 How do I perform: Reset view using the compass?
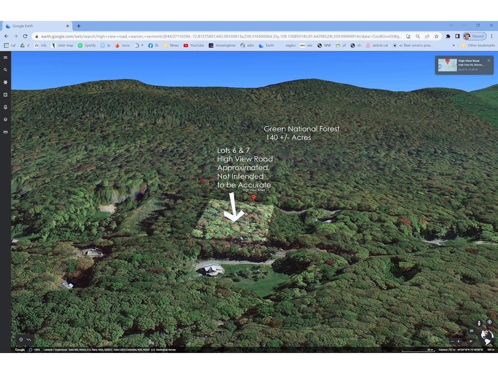click(x=470, y=341)
